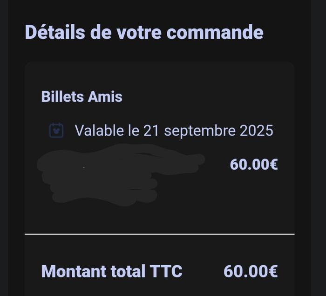Click the word "Amis" in the ticket title
326x296 pixels.
(105, 96)
